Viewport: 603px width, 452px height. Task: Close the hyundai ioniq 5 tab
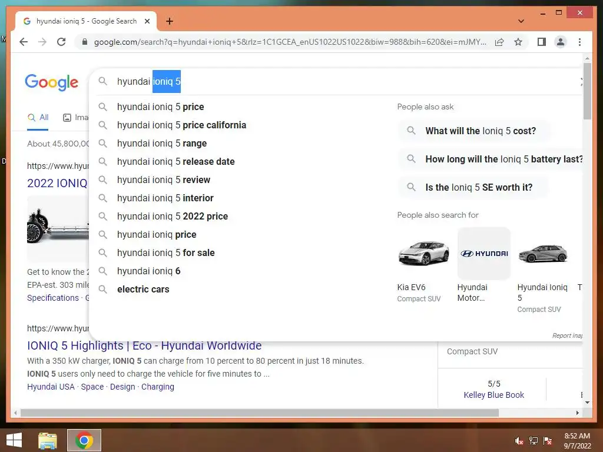click(x=147, y=21)
